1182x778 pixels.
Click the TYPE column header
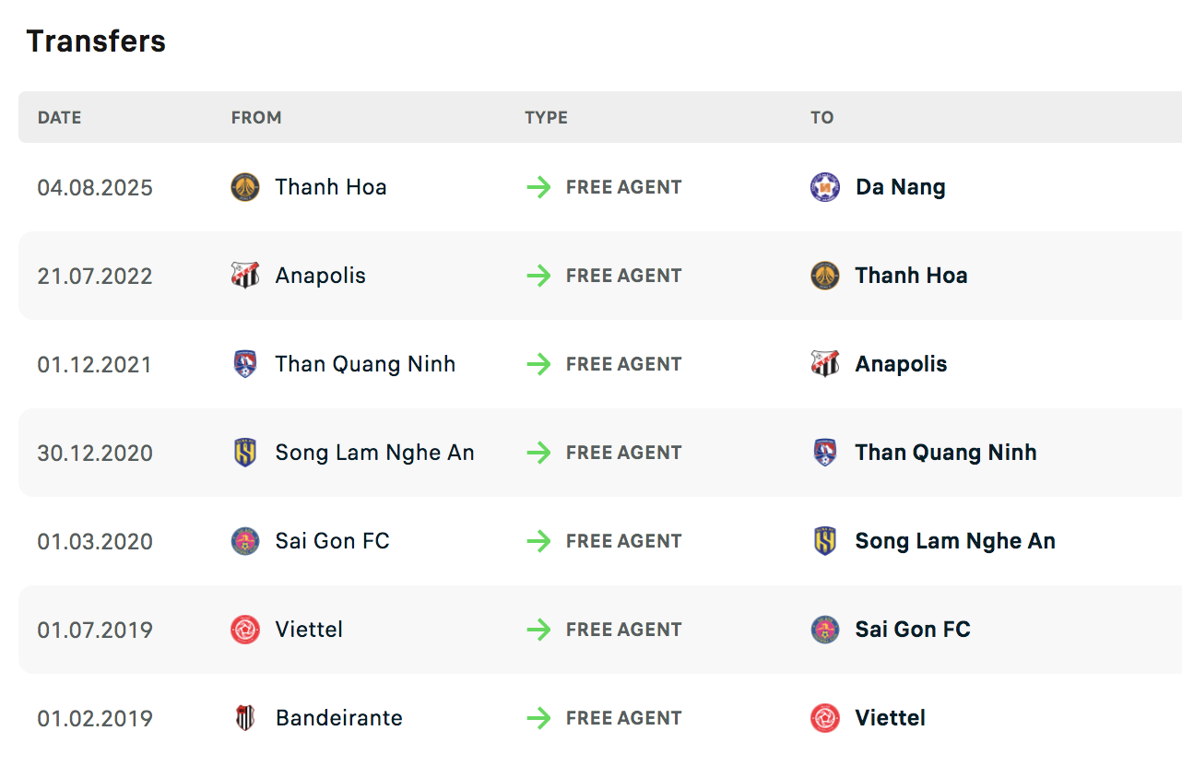(x=546, y=117)
